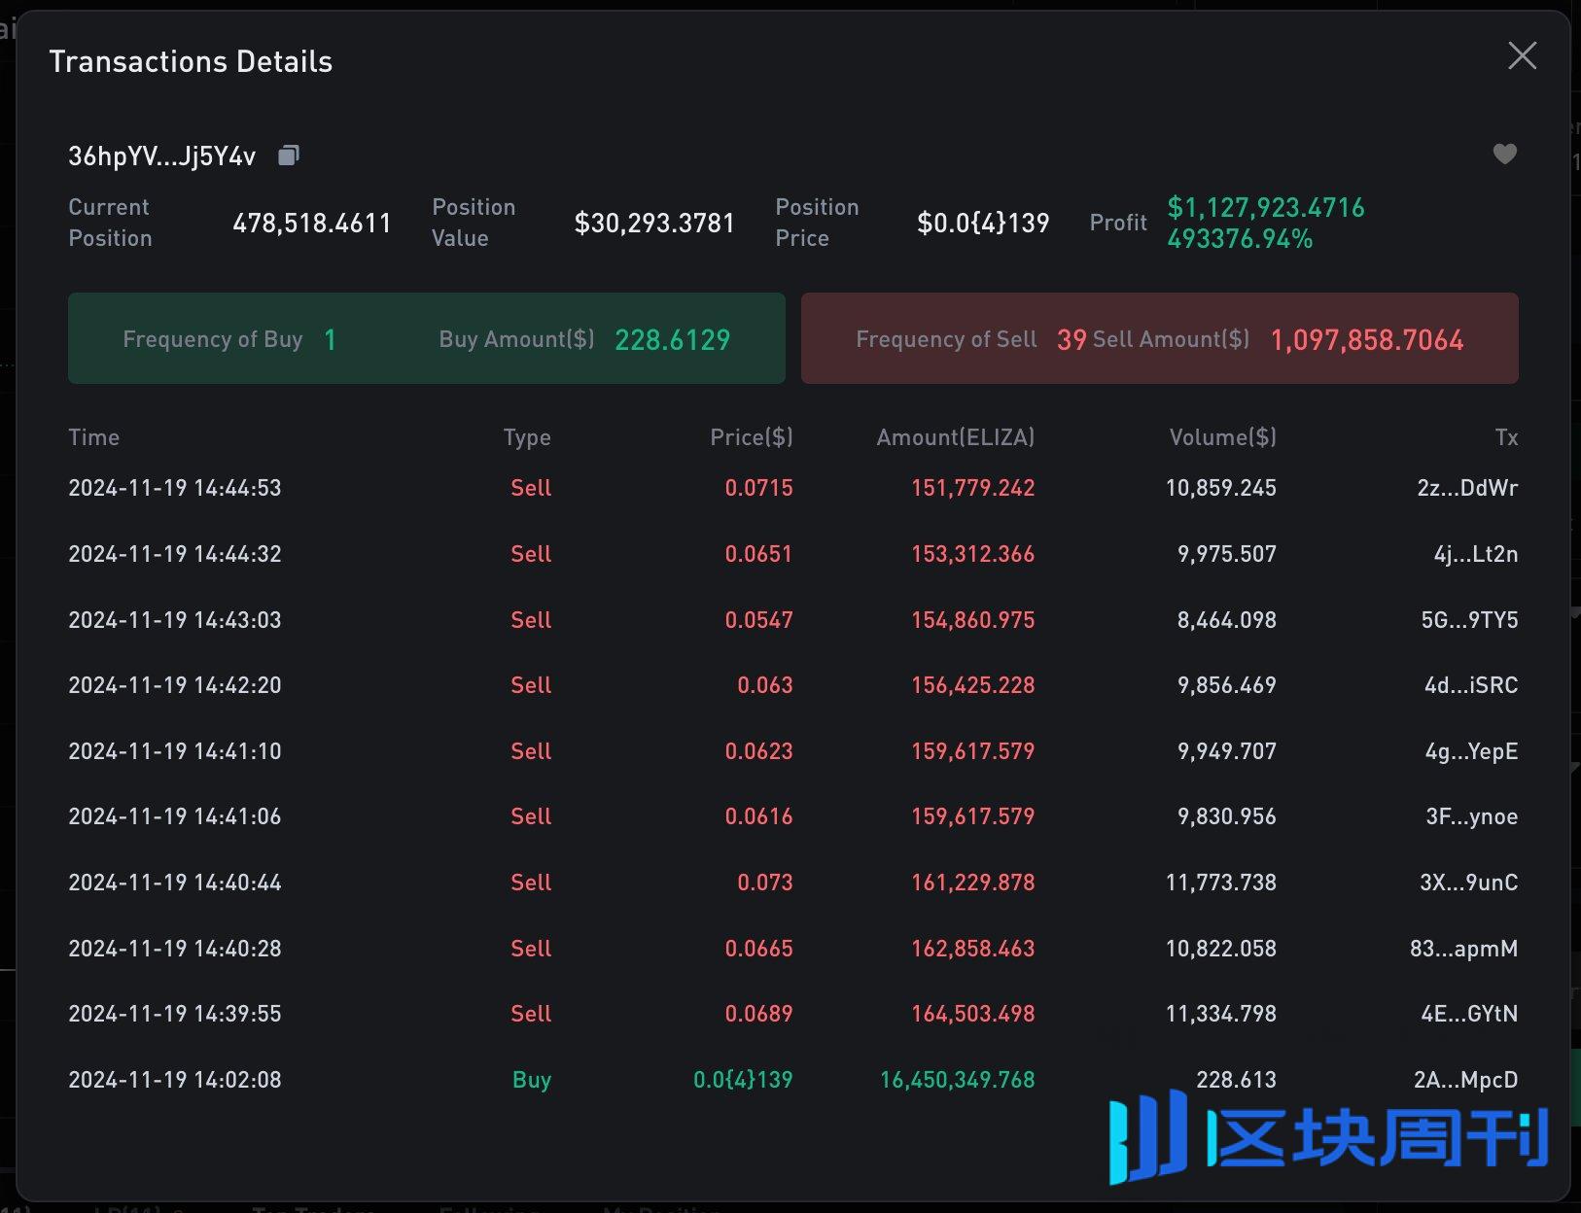
Task: Click the Sell Amount value 1,097,858.7064
Action: (x=1367, y=340)
